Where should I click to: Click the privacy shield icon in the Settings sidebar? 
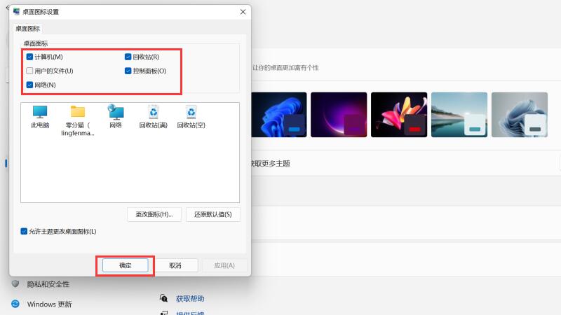(x=15, y=284)
